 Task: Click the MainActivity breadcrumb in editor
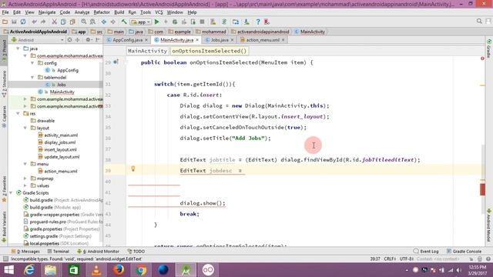pyautogui.click(x=147, y=51)
